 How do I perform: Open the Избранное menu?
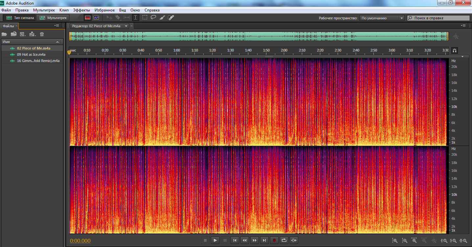tap(104, 10)
